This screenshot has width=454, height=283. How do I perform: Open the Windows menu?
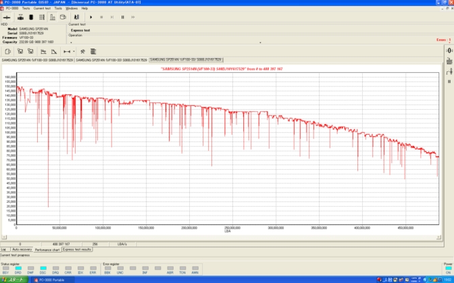(x=72, y=8)
